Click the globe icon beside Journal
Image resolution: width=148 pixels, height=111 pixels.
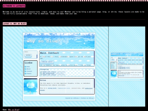coord(25,71)
